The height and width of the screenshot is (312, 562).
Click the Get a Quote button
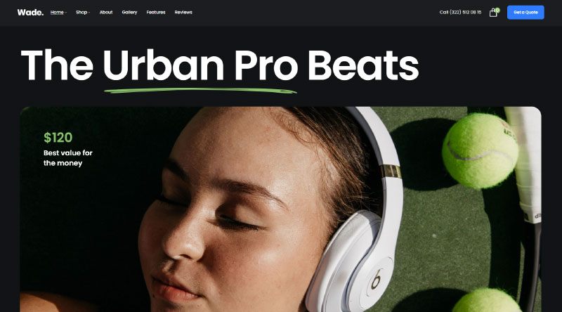[x=525, y=12]
